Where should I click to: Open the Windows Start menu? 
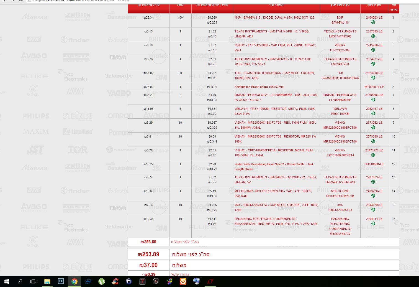7,281
